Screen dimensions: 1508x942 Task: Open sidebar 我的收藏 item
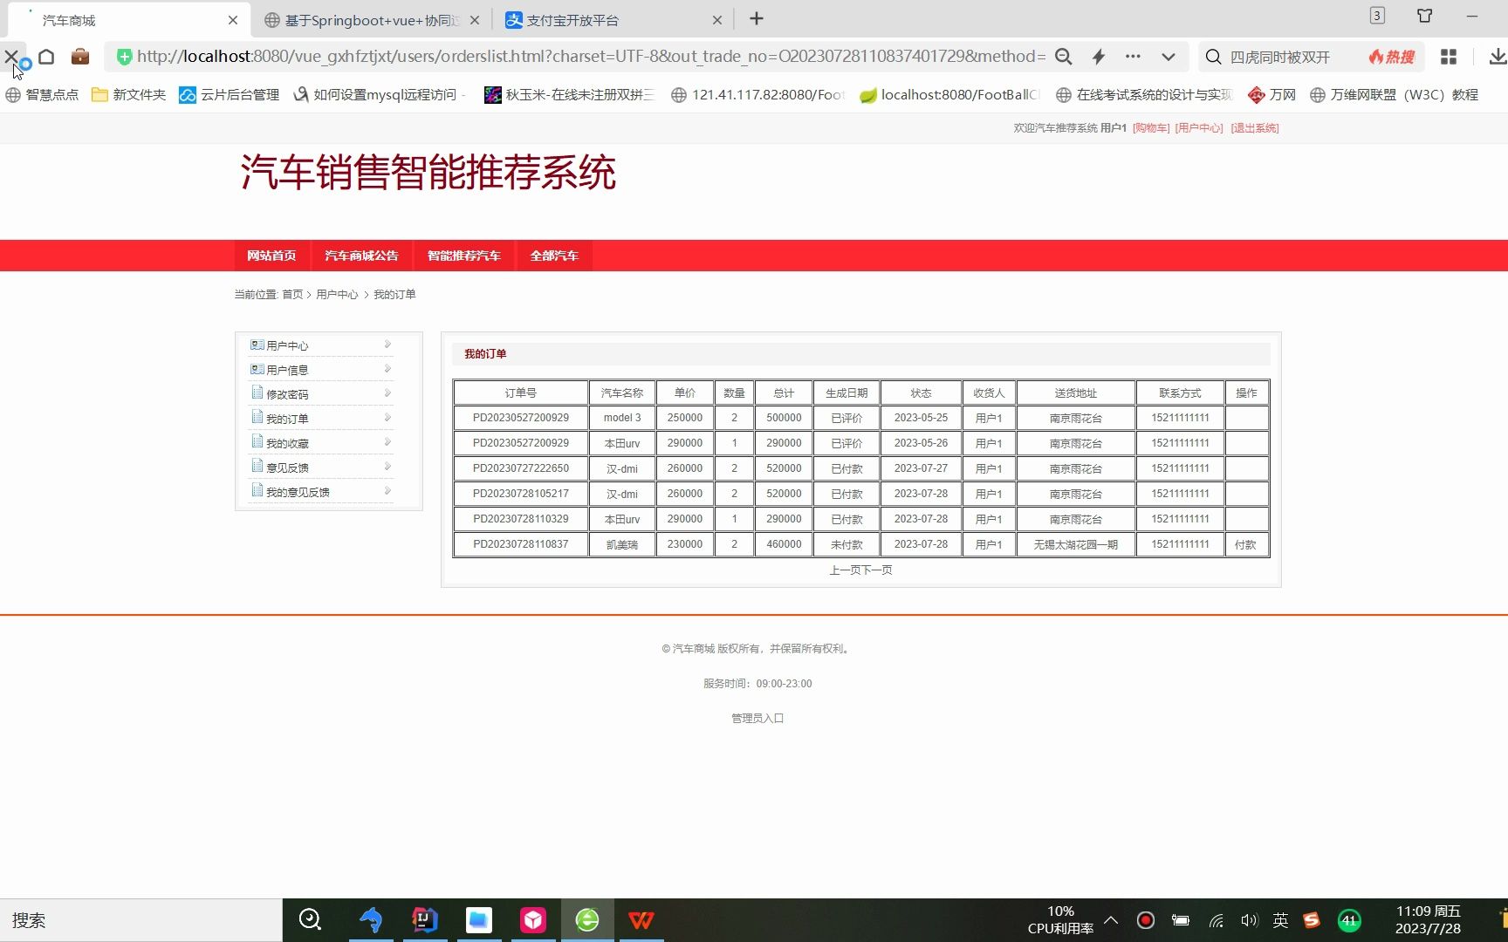click(x=287, y=443)
